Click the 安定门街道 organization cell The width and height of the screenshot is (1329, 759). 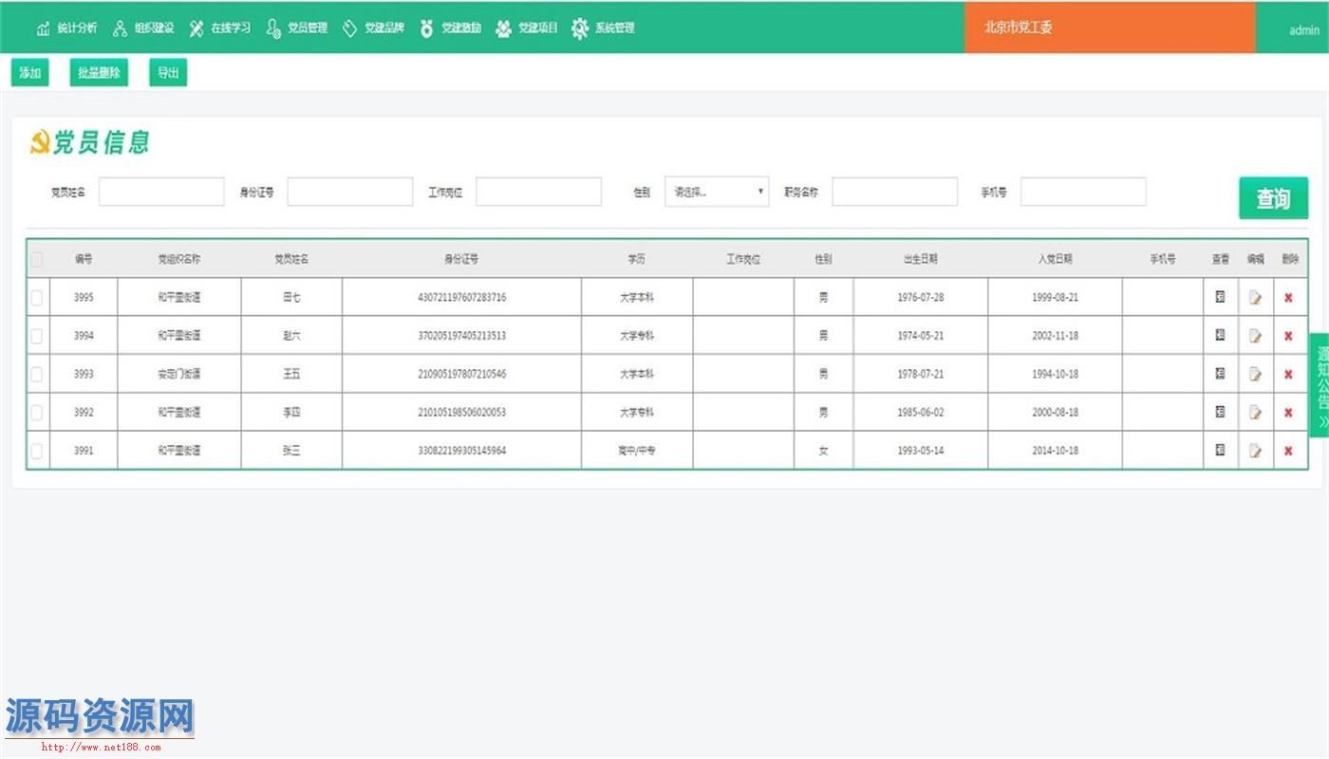click(x=179, y=374)
